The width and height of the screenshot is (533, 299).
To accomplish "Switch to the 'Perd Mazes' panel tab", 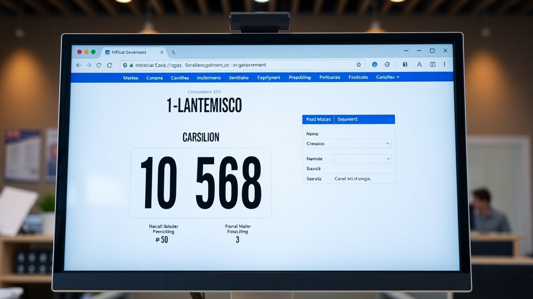I will click(318, 119).
